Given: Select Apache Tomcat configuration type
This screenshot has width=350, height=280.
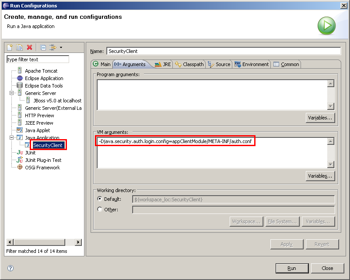Looking at the screenshot, I should (x=41, y=71).
